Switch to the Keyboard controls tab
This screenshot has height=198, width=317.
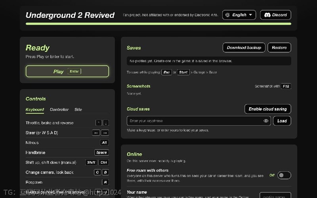pyautogui.click(x=35, y=110)
